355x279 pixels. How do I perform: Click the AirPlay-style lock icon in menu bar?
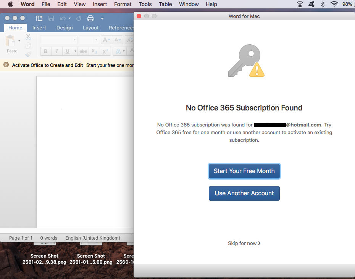pos(300,4)
